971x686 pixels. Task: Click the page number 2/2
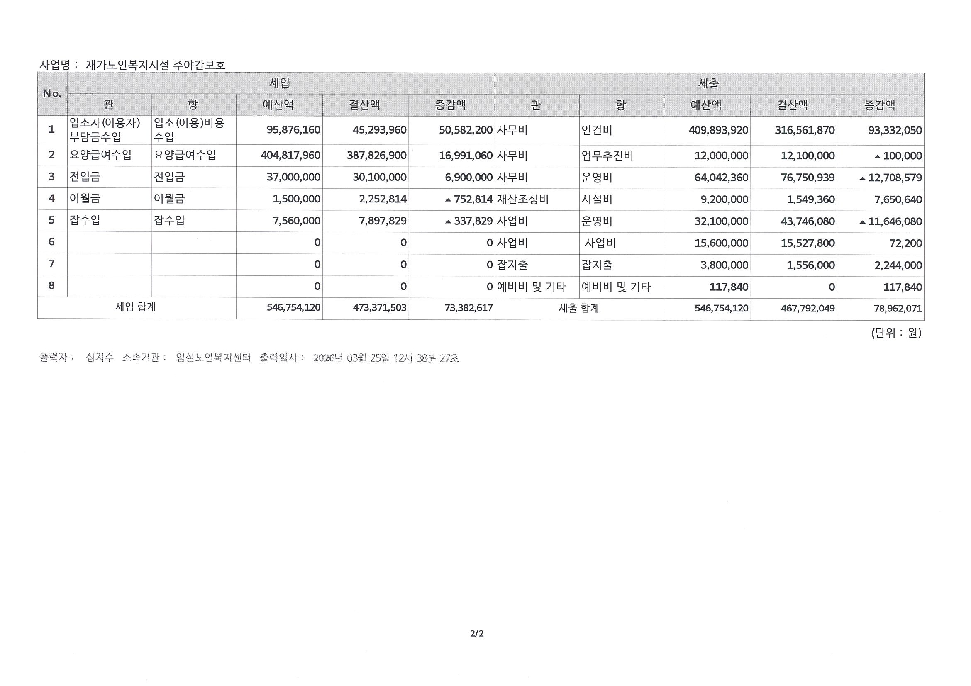(x=477, y=634)
